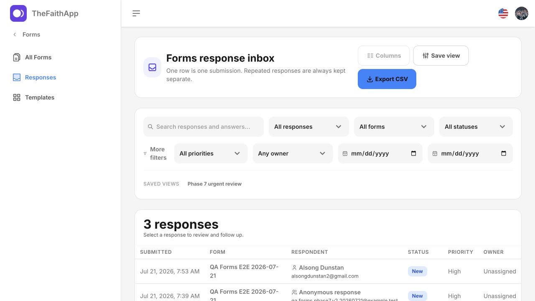Open user profile avatar menu
Screen dimensions: 535x301
click(522, 13)
